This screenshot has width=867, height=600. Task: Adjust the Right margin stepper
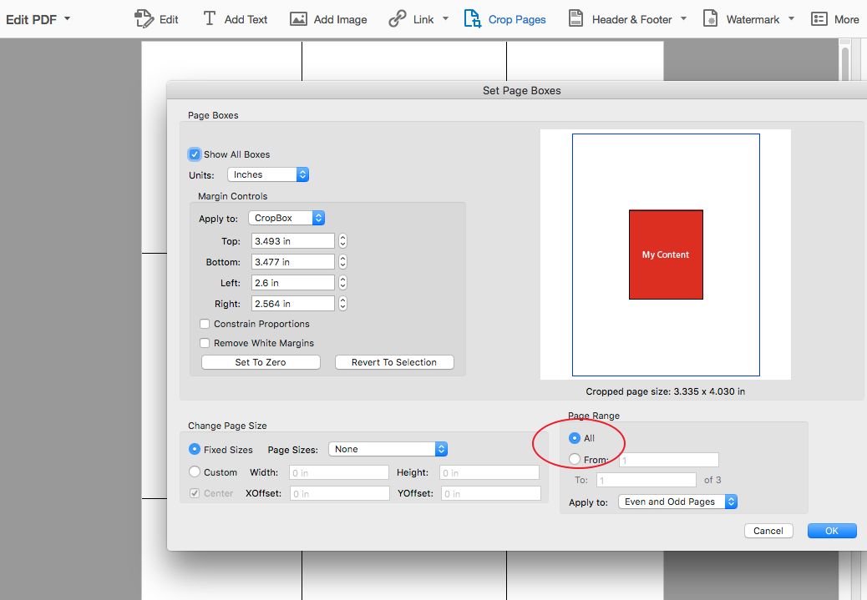tap(342, 304)
